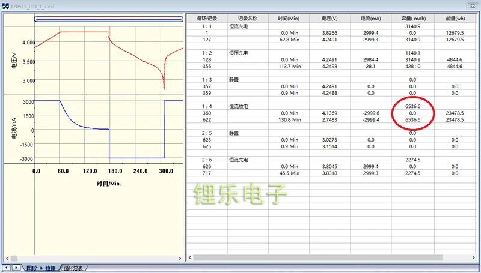Click the 4.2498 voltage cell
This screenshot has width=481, height=273.
click(329, 67)
